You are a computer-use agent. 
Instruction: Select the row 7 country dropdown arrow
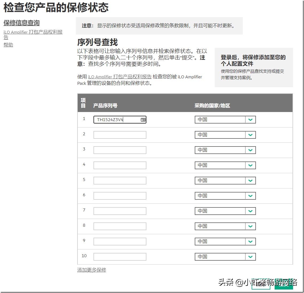[250, 211]
